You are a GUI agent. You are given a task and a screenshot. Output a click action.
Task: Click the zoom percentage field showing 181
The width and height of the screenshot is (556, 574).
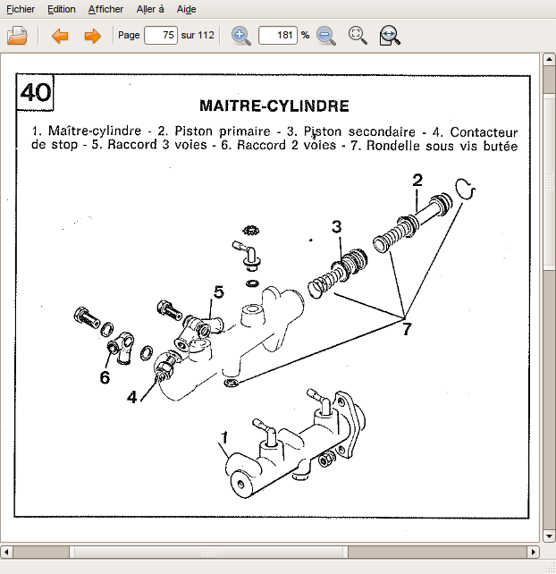[277, 35]
